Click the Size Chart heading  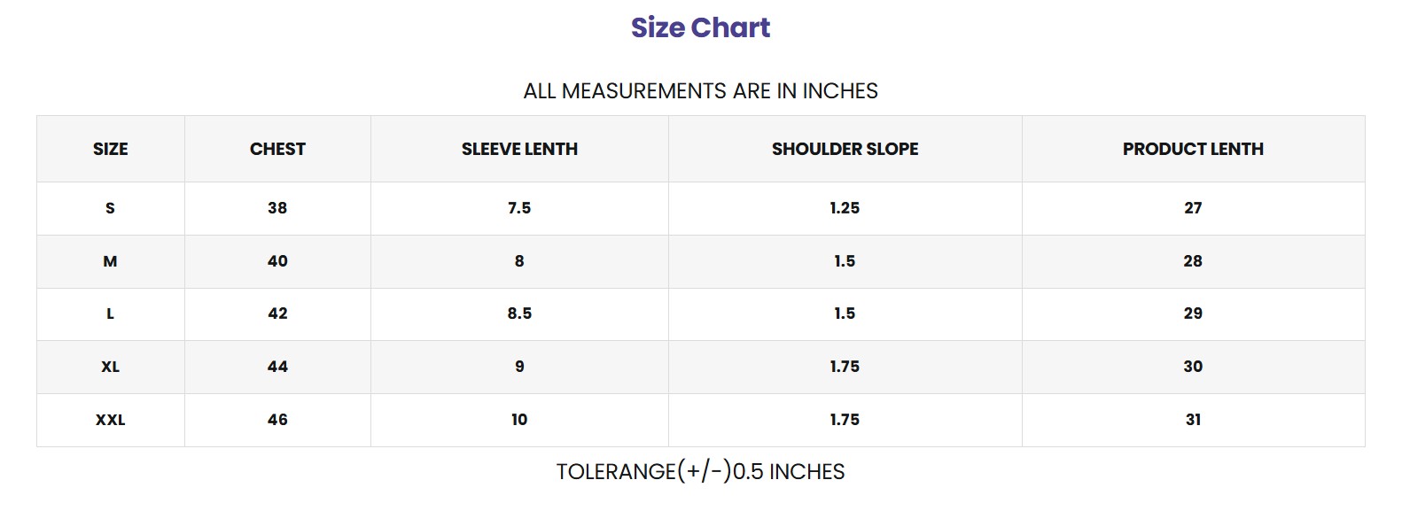tap(700, 27)
